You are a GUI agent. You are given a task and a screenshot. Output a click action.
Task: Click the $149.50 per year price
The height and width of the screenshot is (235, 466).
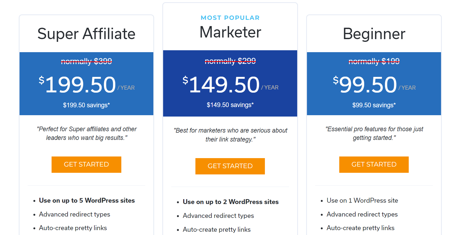coord(230,84)
